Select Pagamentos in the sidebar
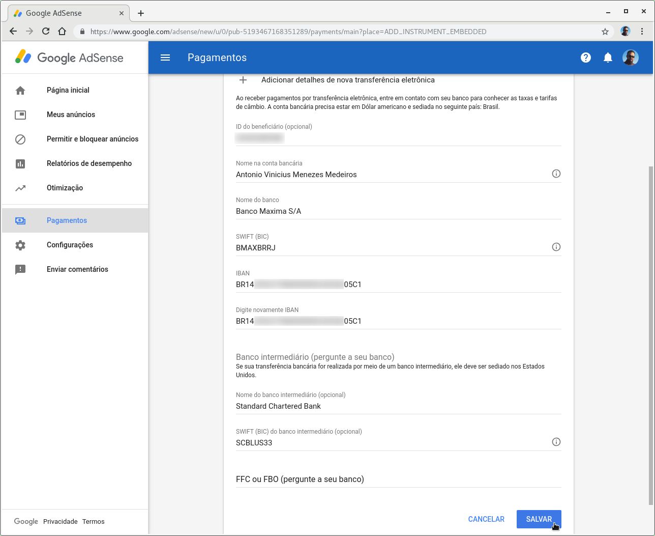Screen dimensions: 655x536 pyautogui.click(x=75, y=220)
